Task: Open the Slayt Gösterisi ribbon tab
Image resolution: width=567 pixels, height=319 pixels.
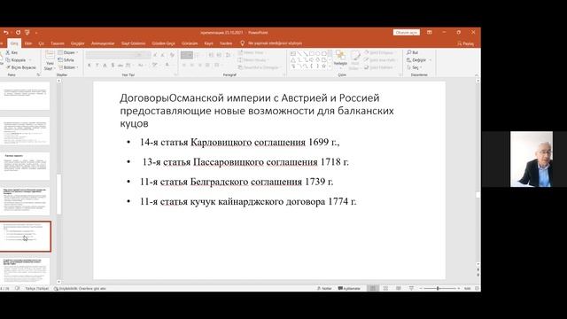Action: (133, 43)
